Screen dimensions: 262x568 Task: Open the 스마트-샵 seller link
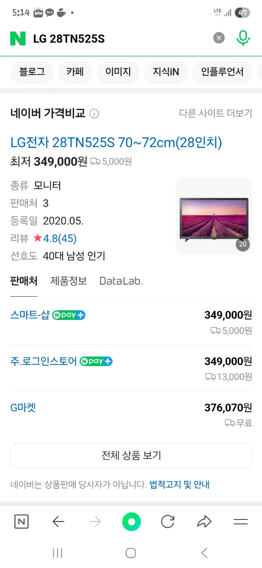click(x=30, y=315)
